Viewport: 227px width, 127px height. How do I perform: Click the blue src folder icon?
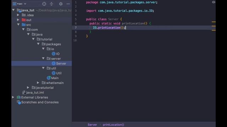(x=24, y=25)
